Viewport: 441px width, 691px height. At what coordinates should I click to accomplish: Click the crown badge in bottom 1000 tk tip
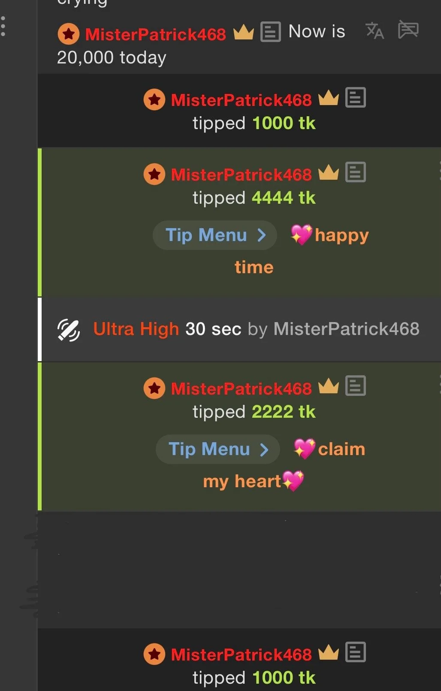click(x=329, y=653)
